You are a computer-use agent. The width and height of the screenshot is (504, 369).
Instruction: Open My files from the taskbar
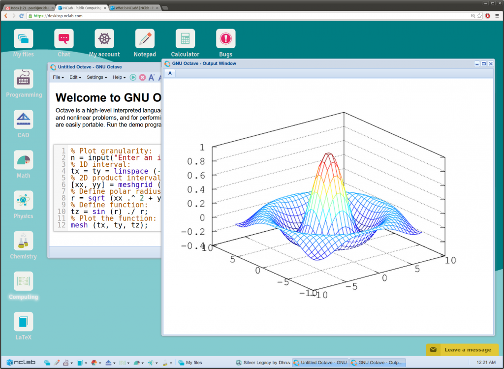click(190, 363)
